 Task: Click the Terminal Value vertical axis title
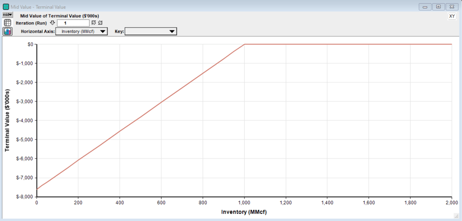(x=8, y=120)
